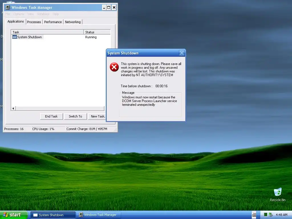Select the System Shutdown task row
The width and height of the screenshot is (292, 219).
click(61, 37)
